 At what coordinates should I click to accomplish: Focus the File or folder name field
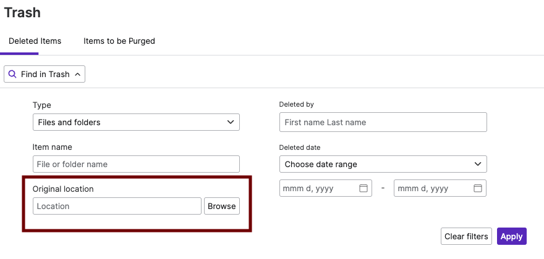136,164
